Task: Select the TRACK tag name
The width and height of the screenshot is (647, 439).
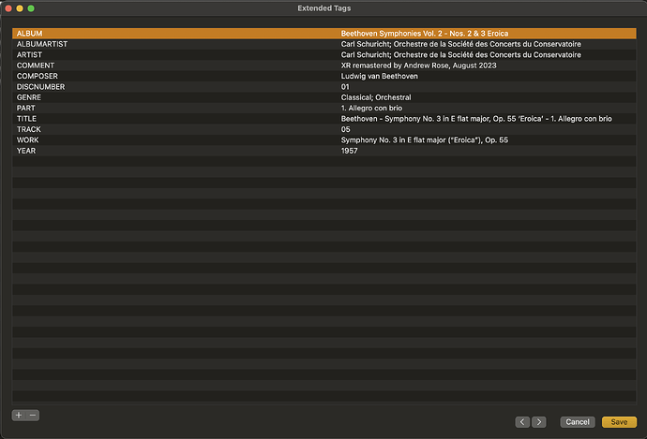Action: click(x=29, y=129)
